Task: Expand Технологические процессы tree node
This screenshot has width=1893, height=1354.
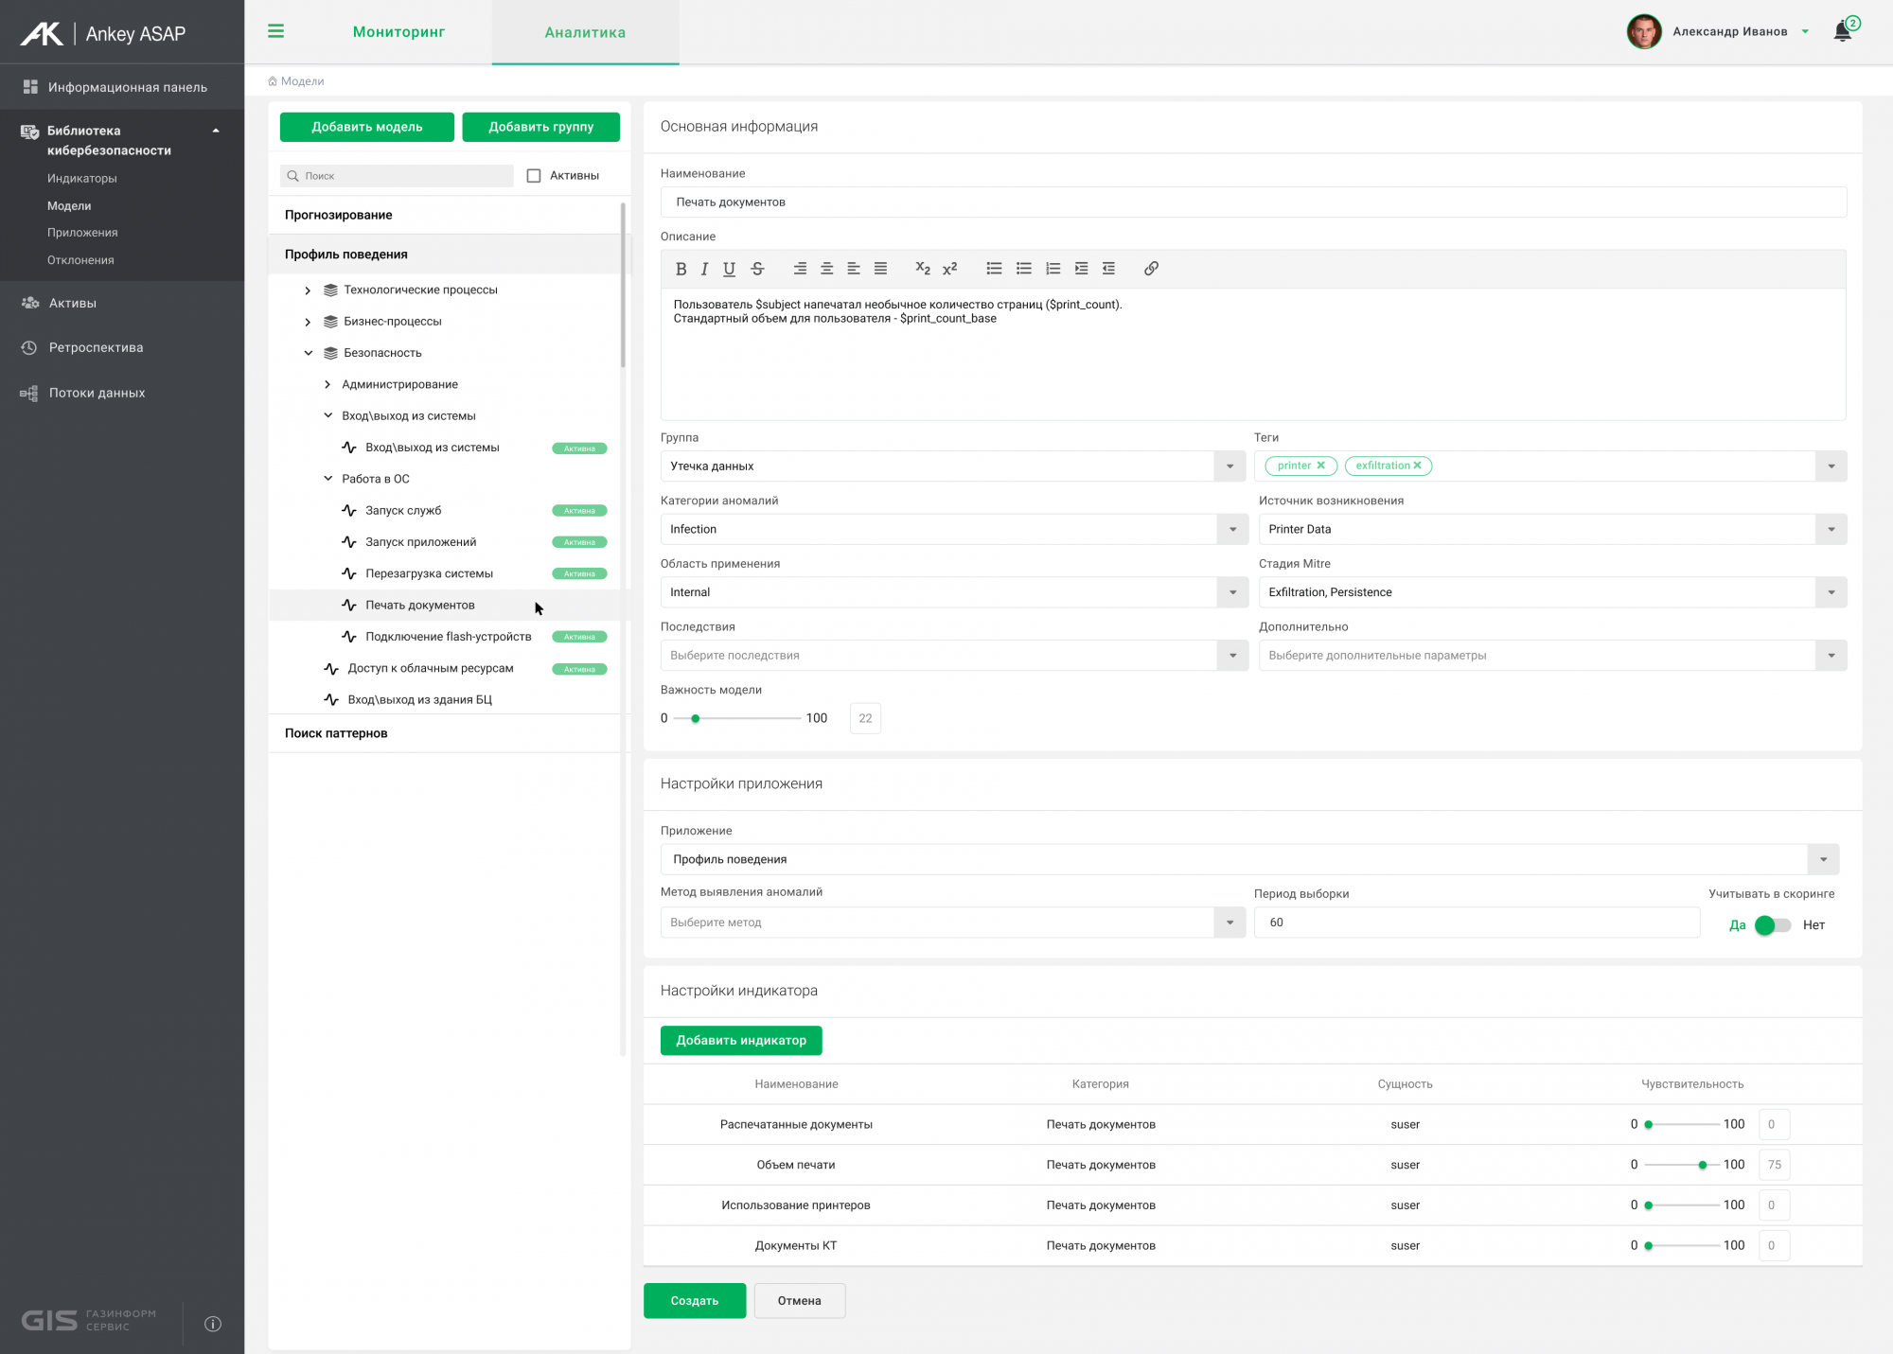Action: click(x=308, y=290)
